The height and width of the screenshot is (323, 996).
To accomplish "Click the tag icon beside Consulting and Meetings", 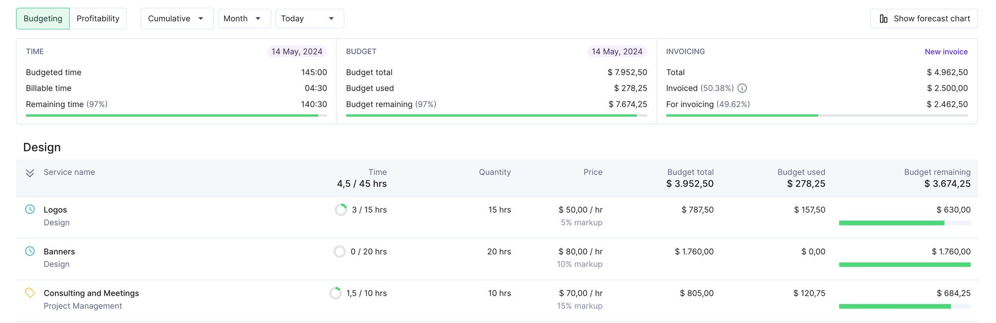I will pyautogui.click(x=30, y=293).
